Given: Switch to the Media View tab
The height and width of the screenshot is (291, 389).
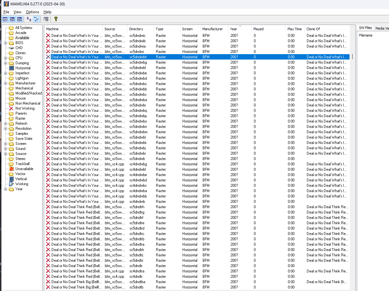Looking at the screenshot, I should pos(381,28).
